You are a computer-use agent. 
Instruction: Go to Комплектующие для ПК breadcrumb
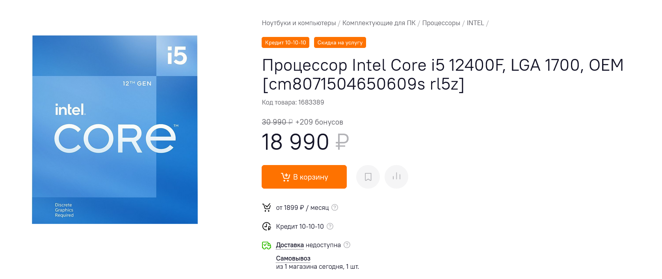(379, 23)
